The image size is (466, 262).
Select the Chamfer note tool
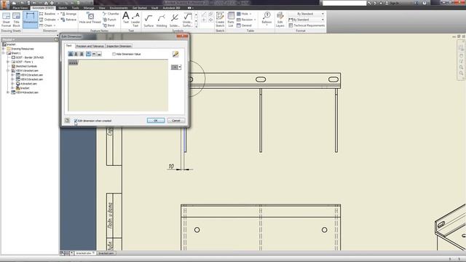[111, 14]
